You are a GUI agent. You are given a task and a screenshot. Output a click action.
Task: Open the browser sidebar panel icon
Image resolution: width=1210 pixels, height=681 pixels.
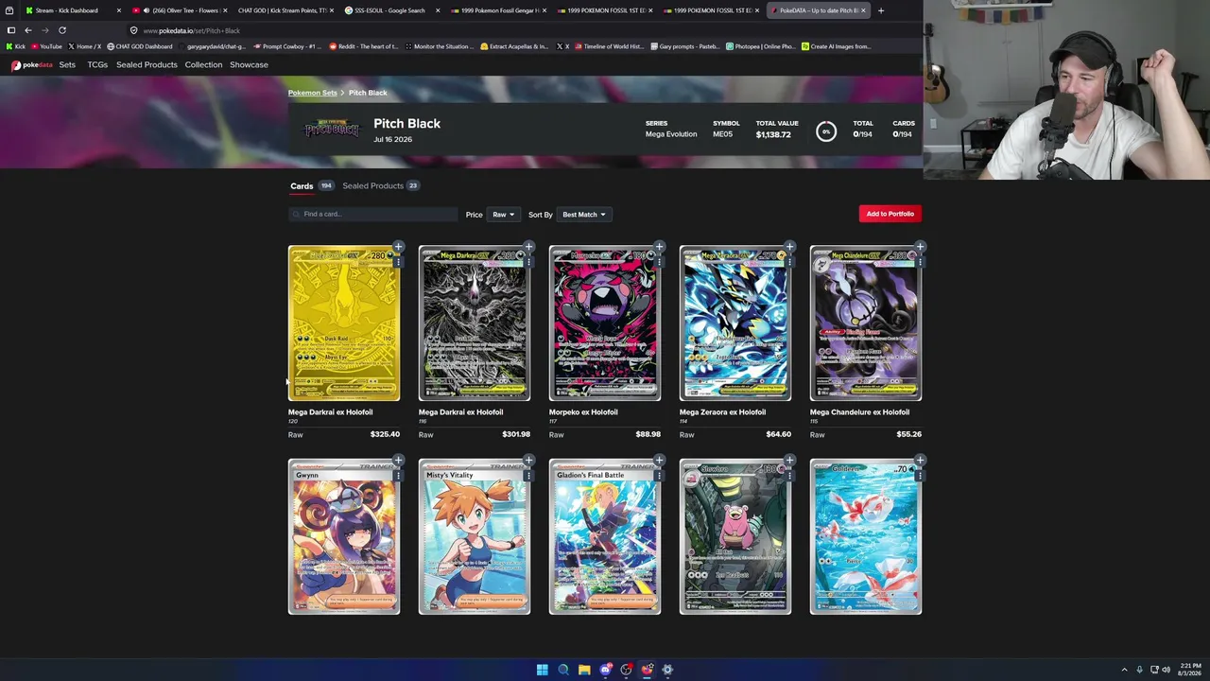11,30
